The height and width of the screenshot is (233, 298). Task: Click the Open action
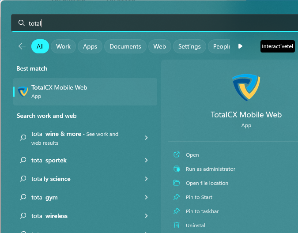coord(192,155)
